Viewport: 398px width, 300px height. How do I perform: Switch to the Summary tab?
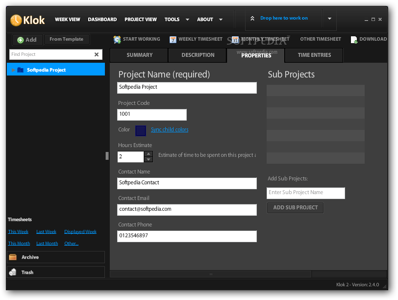point(139,55)
